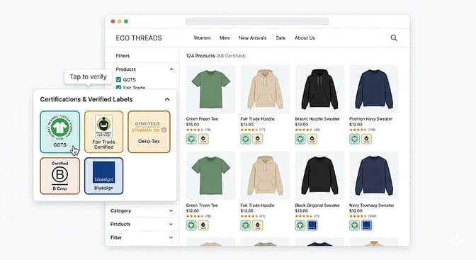Click GOTS badge under Green Treen Tee
The height and width of the screenshot is (260, 476).
[191, 225]
